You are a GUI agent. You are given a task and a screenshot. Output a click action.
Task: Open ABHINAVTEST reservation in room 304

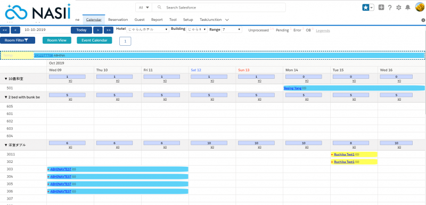[61, 176]
